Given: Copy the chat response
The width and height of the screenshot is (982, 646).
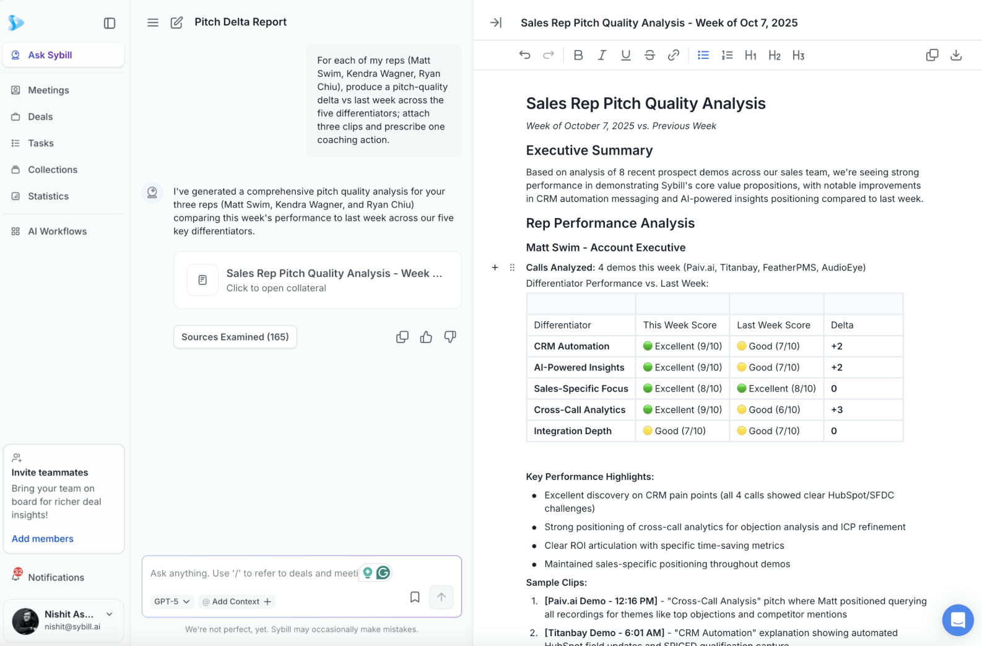Looking at the screenshot, I should coord(402,337).
